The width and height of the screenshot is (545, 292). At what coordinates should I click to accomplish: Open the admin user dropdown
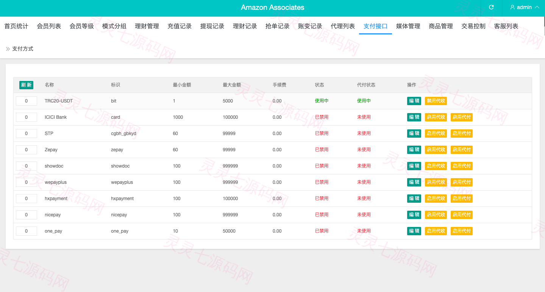525,7
